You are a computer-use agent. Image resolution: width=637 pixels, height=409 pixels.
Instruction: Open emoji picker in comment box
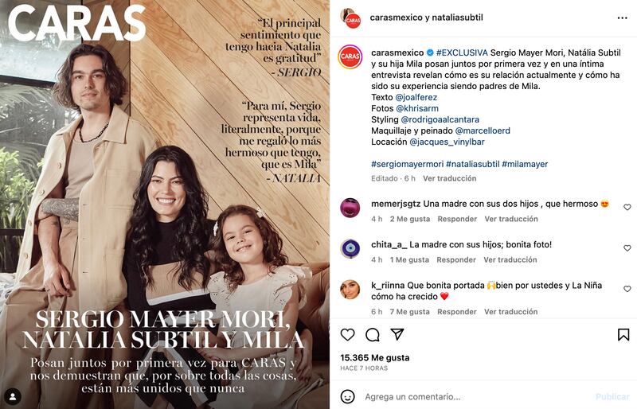tap(348, 396)
